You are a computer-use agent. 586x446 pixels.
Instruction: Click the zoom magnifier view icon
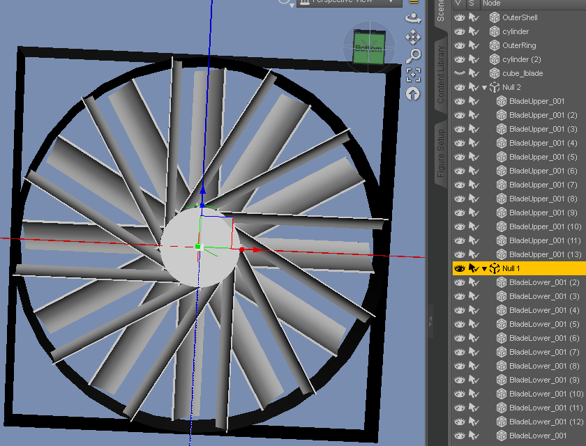pyautogui.click(x=413, y=56)
